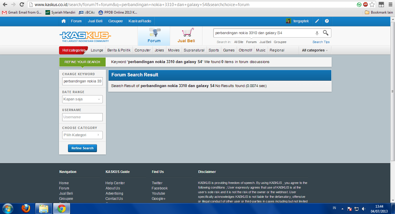
Task: Click main search box
Action: coord(263,33)
